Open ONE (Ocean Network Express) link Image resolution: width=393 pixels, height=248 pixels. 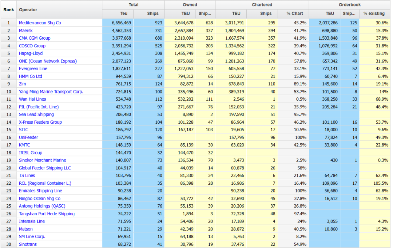48,61
